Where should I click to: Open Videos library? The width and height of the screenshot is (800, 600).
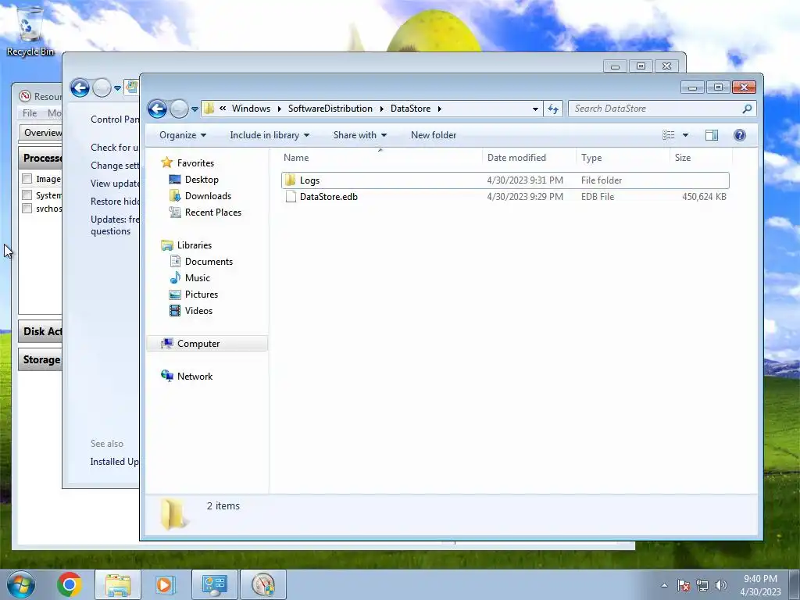pos(198,311)
